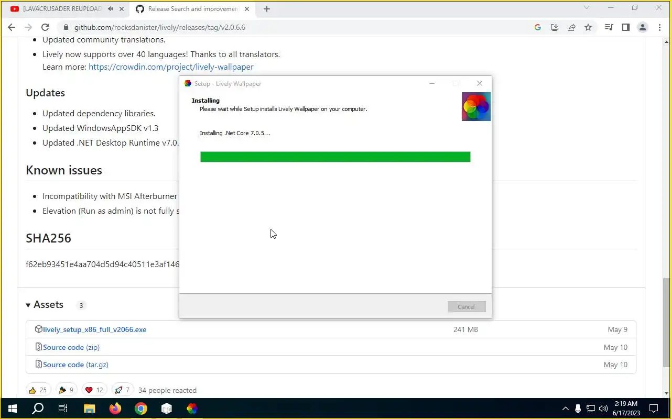Reload the GitHub release page

pos(45,27)
